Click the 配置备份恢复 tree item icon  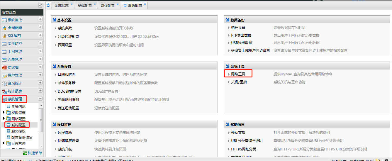[x=9, y=137]
